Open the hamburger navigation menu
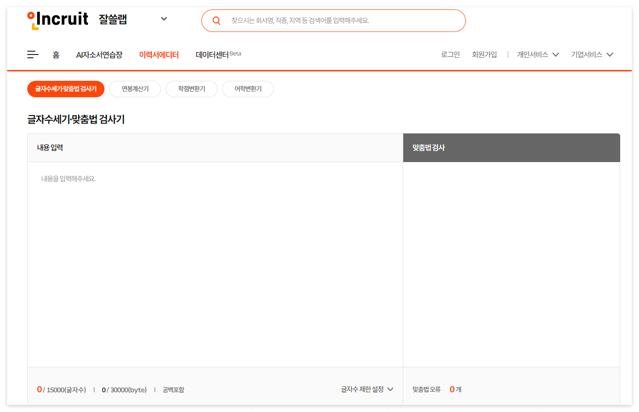 click(x=32, y=54)
